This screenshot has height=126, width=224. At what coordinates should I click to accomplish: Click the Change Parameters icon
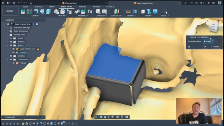tap(69, 12)
